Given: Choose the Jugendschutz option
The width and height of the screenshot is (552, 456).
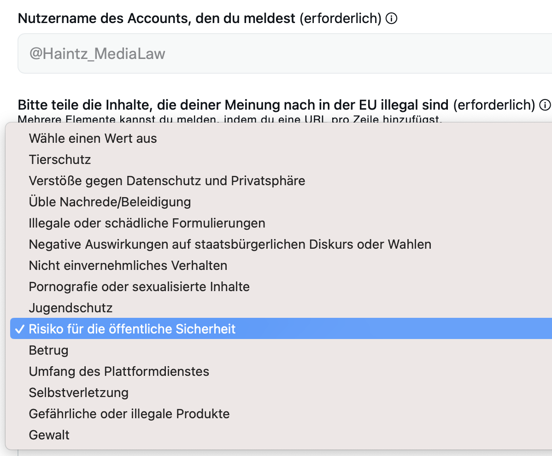Looking at the screenshot, I should pyautogui.click(x=70, y=308).
